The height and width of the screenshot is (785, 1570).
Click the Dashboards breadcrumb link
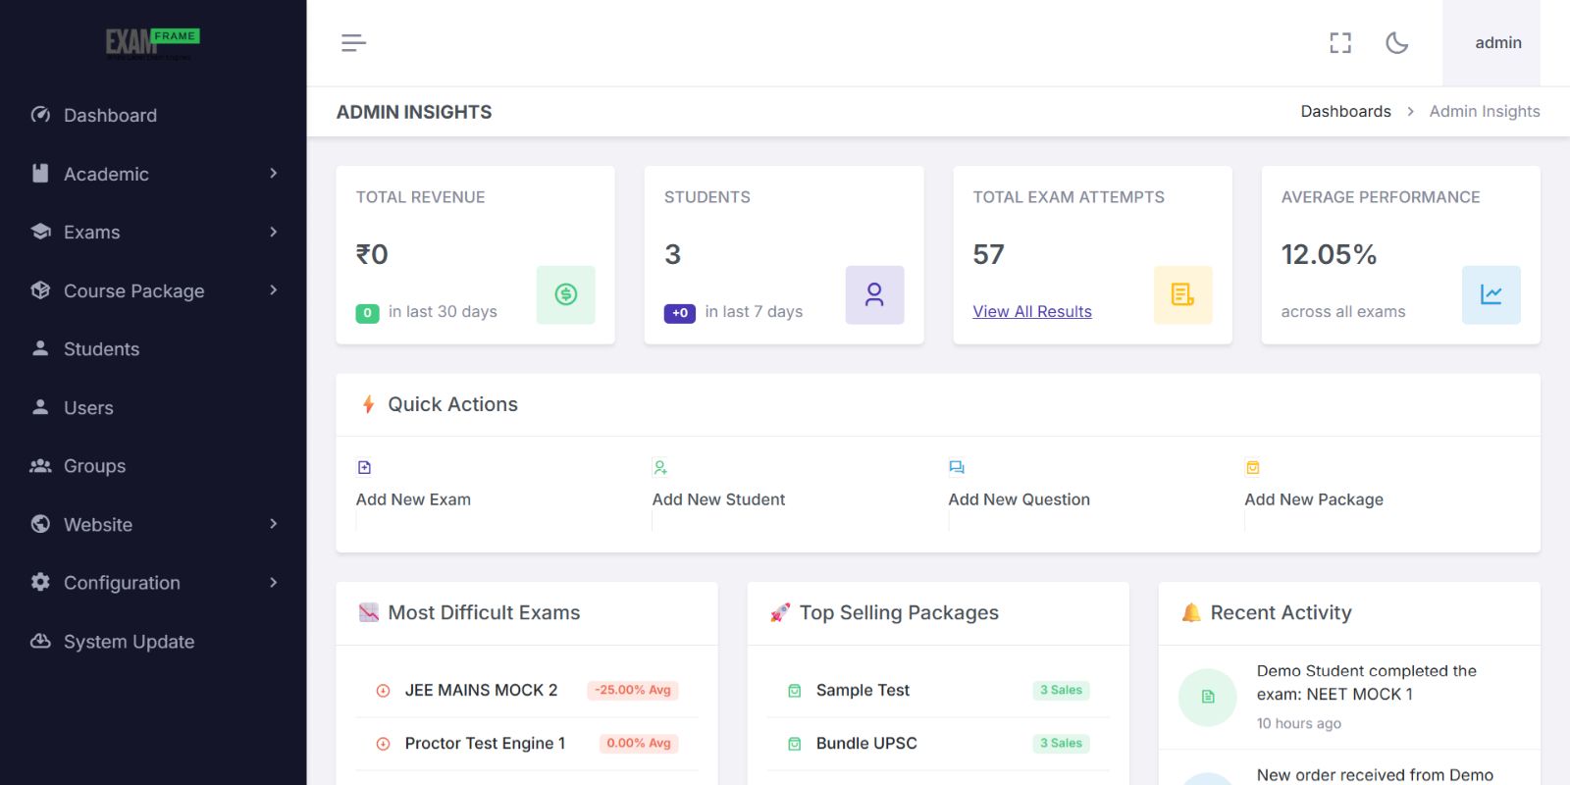(1345, 112)
